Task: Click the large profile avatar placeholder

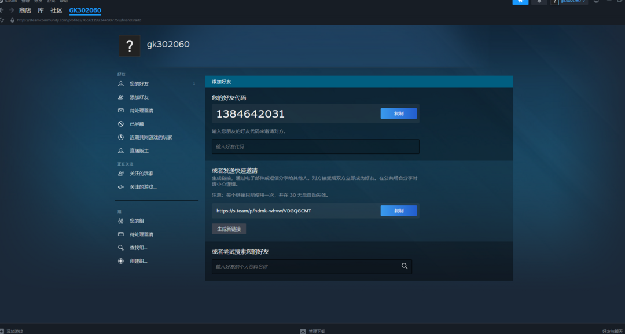Action: click(x=130, y=46)
